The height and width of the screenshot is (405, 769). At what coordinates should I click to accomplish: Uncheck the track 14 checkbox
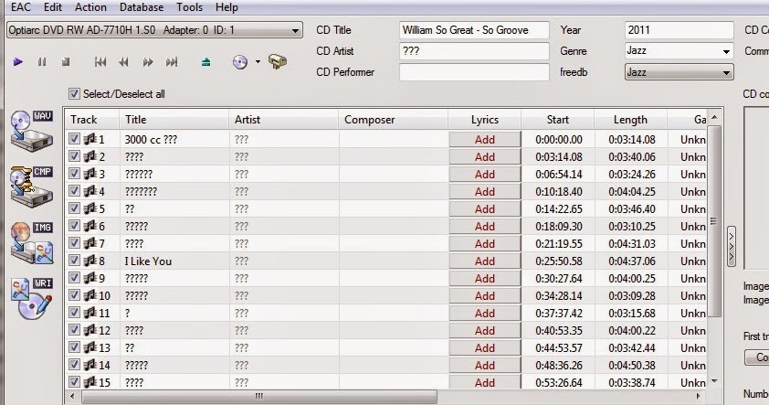pyautogui.click(x=74, y=365)
